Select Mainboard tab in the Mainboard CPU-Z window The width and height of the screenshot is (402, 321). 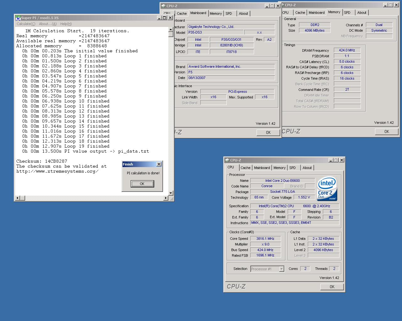(x=198, y=13)
